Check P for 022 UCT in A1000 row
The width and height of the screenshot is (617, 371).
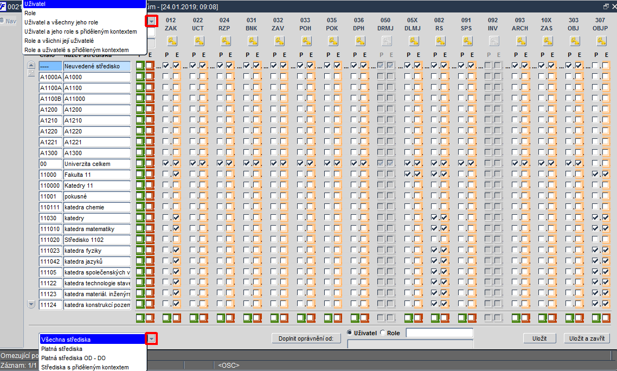193,76
